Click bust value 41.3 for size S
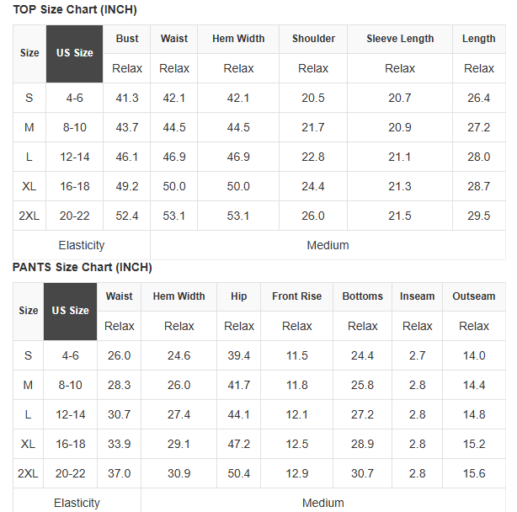 click(127, 99)
